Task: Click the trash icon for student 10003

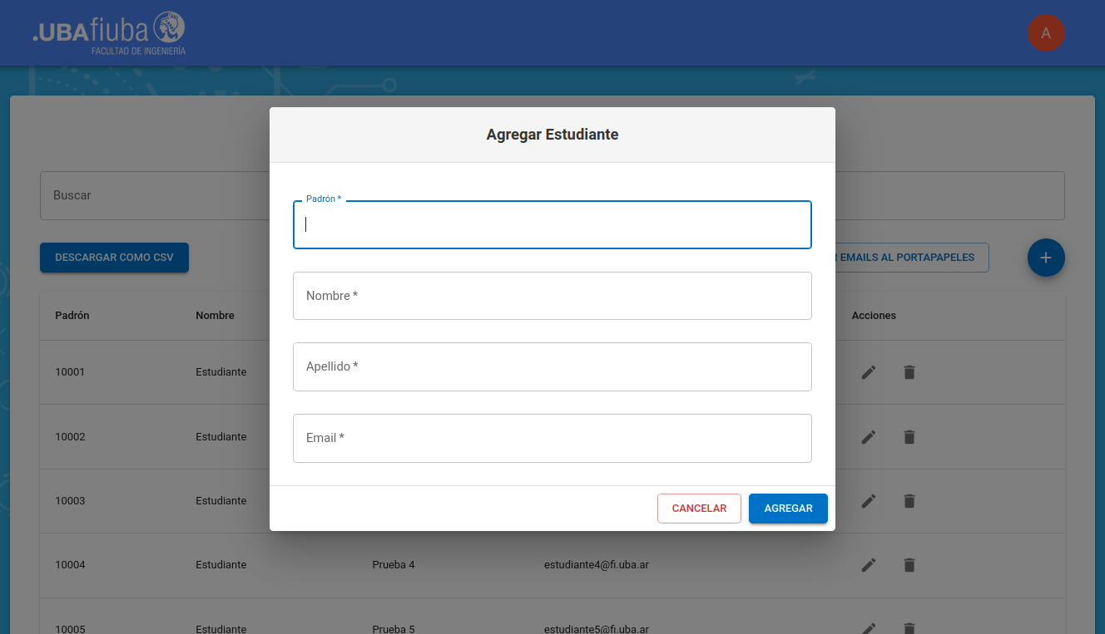Action: [x=909, y=501]
